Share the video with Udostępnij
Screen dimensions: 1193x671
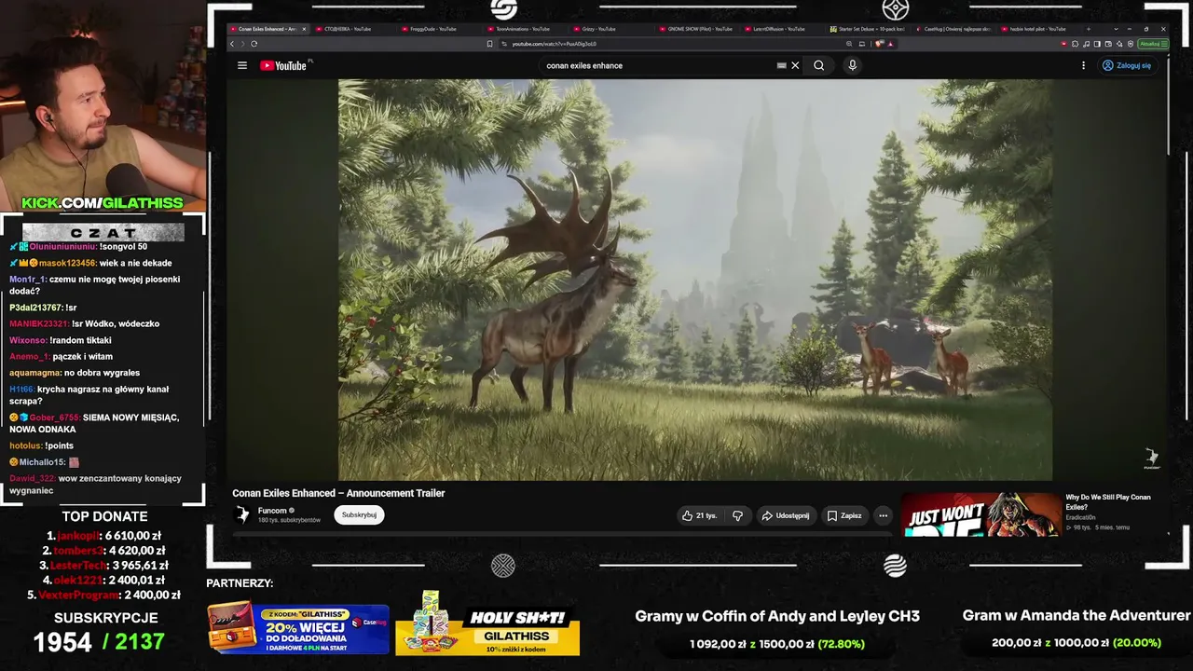pyautogui.click(x=785, y=515)
